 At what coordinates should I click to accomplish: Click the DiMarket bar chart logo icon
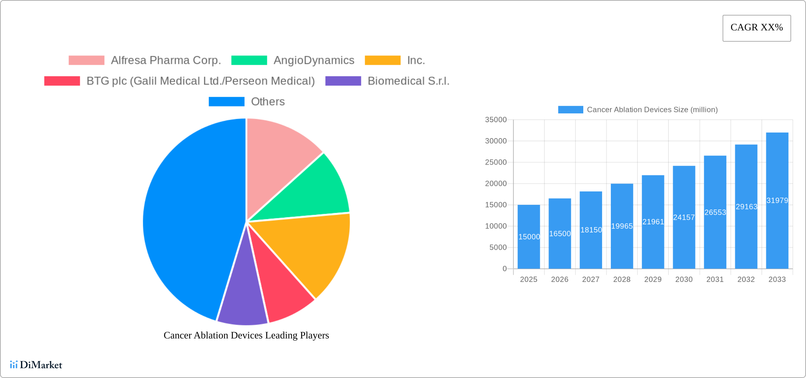coord(14,365)
